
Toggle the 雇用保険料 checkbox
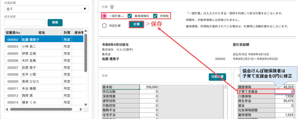coord(130,16)
